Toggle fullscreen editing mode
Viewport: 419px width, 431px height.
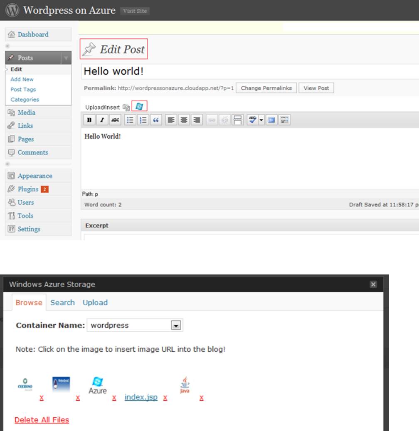(x=271, y=120)
